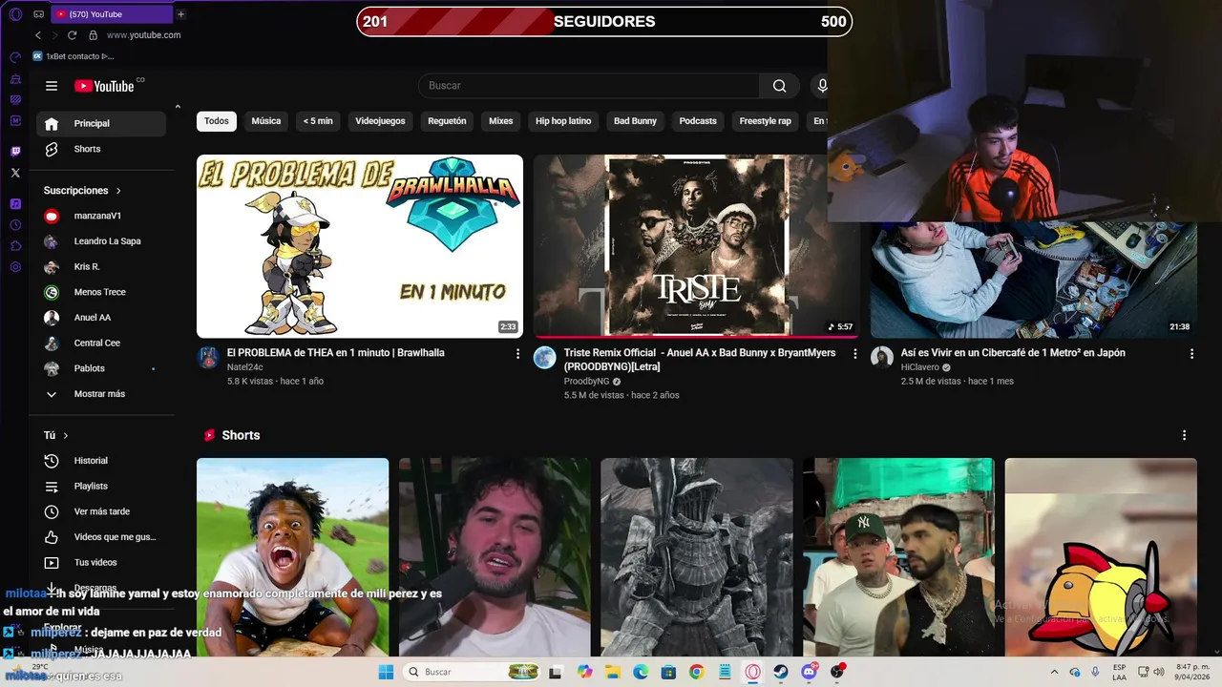Open browser history clock sidebar icon

pyautogui.click(x=15, y=225)
